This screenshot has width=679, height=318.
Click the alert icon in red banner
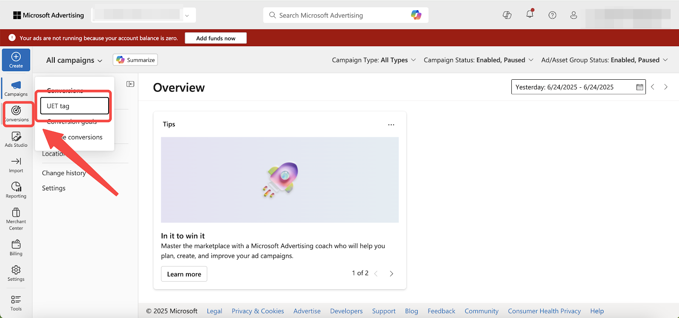pyautogui.click(x=12, y=38)
